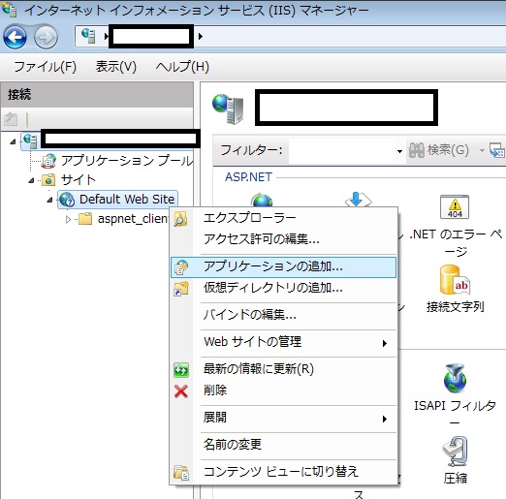Open the フィルター dropdown arrow

click(x=399, y=151)
